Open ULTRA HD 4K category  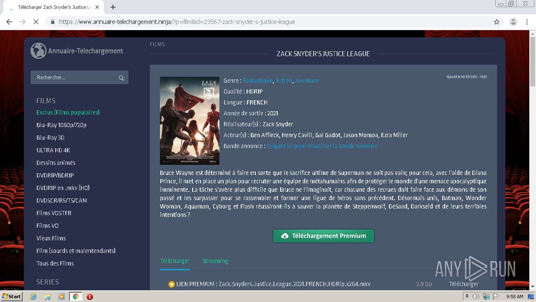click(x=53, y=150)
